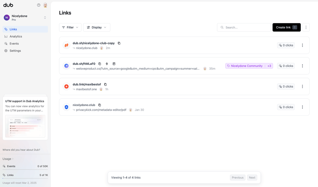Click Where did you hear about Dub?

point(21,150)
